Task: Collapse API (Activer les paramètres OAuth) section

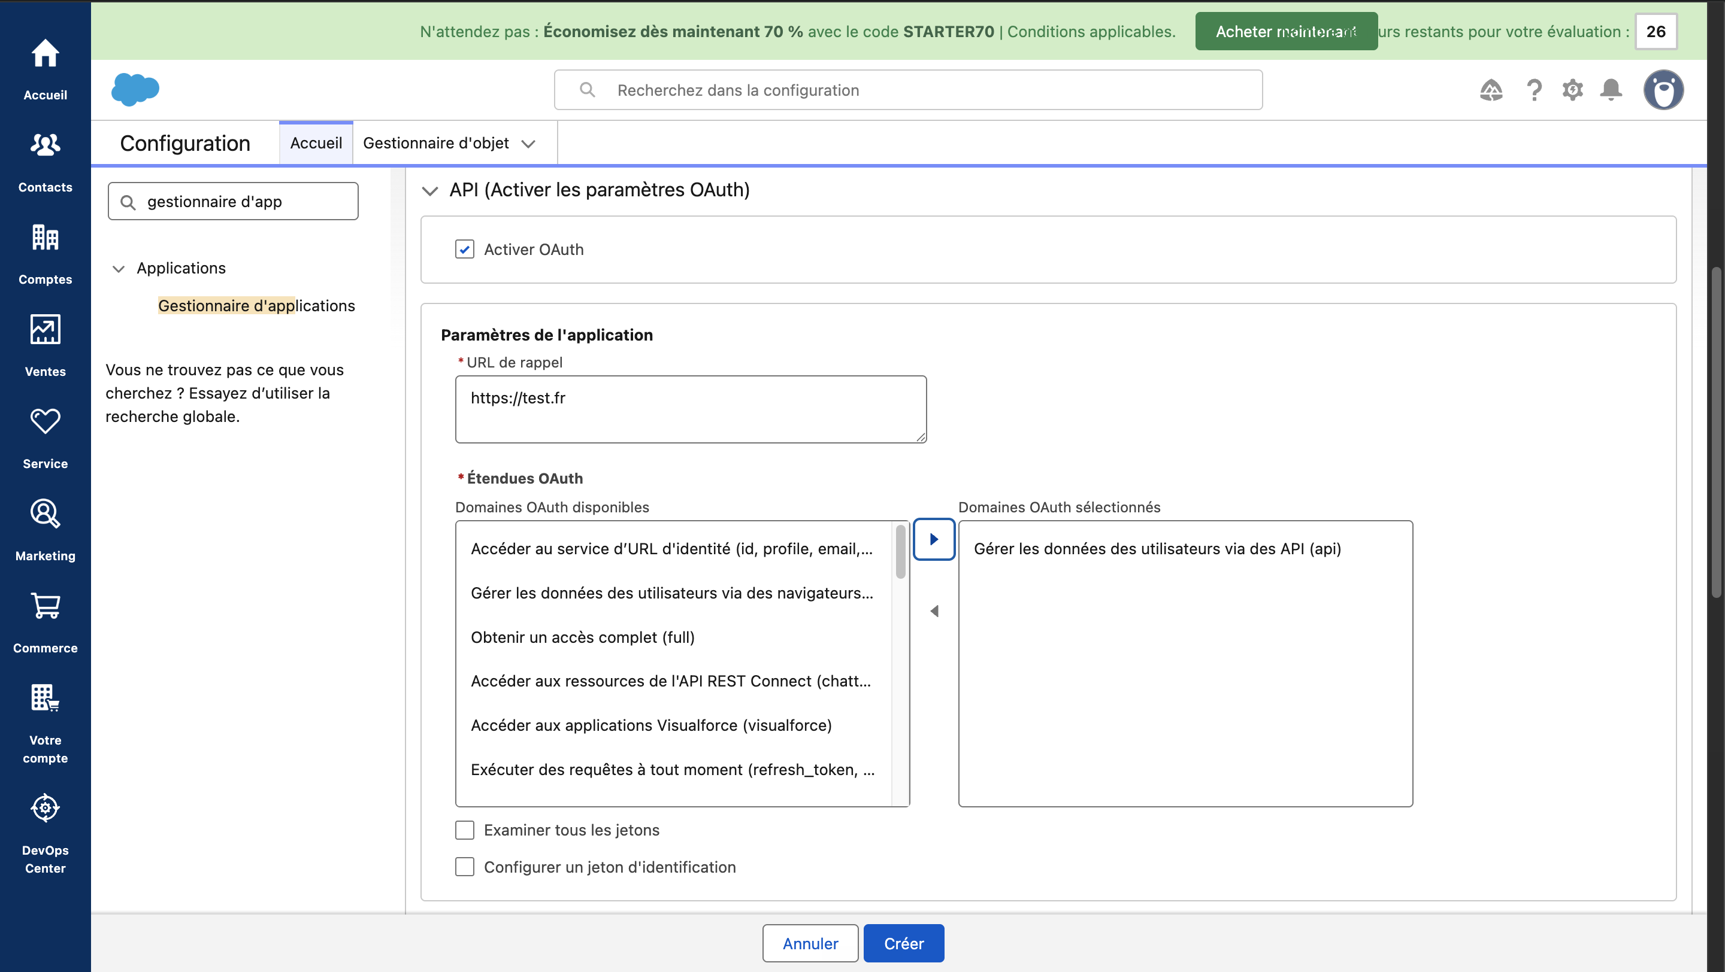Action: click(x=429, y=191)
